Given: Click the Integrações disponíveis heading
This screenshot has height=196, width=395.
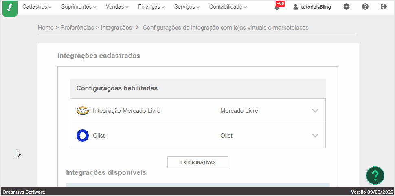Looking at the screenshot, I should point(106,172).
